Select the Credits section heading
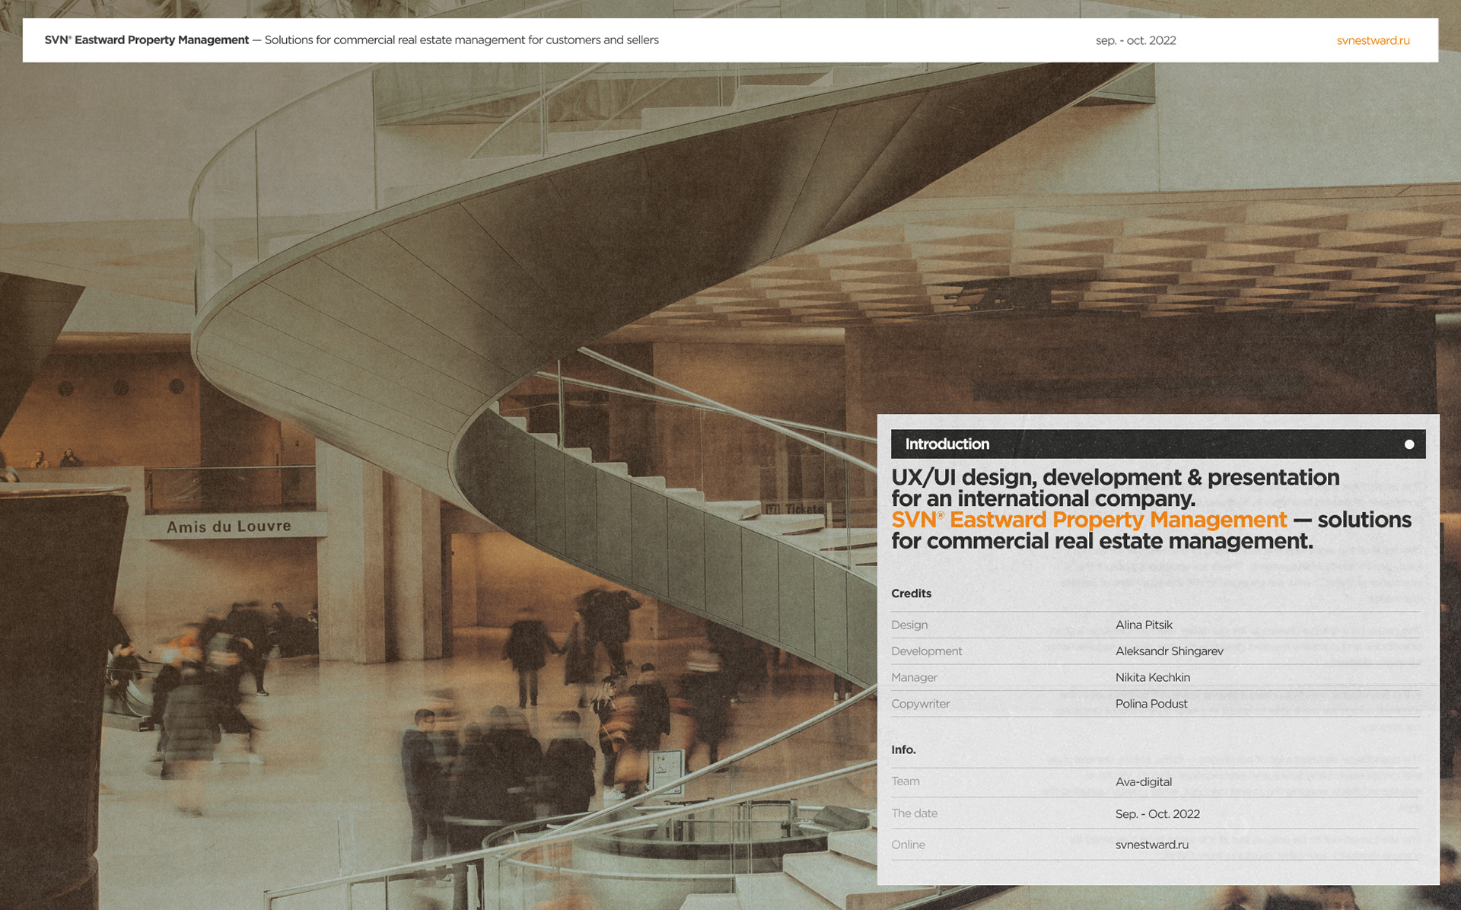Screen dimensions: 1461x910 pos(911,593)
